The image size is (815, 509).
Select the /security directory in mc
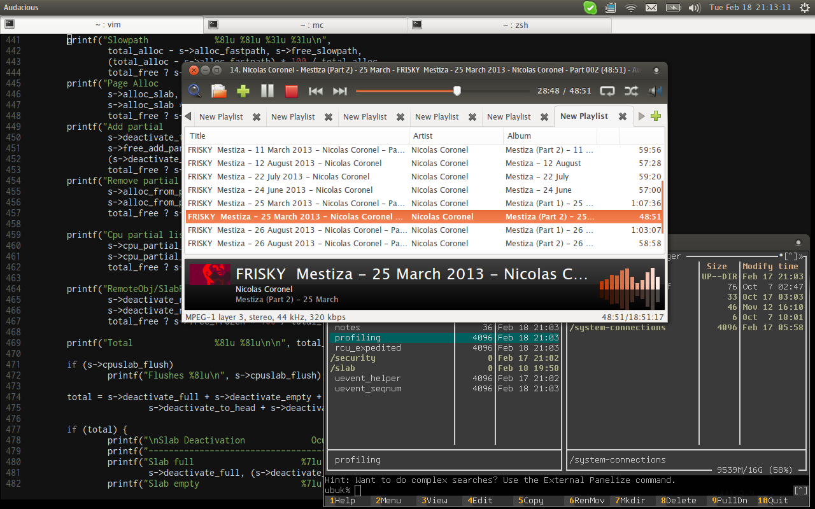coord(444,358)
